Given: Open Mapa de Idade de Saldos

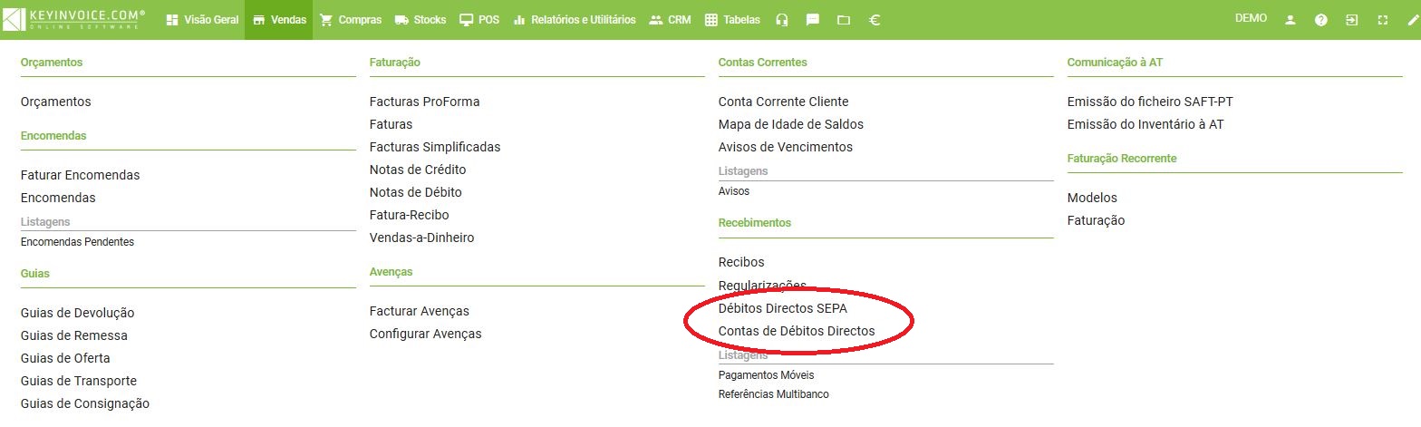Looking at the screenshot, I should [791, 124].
